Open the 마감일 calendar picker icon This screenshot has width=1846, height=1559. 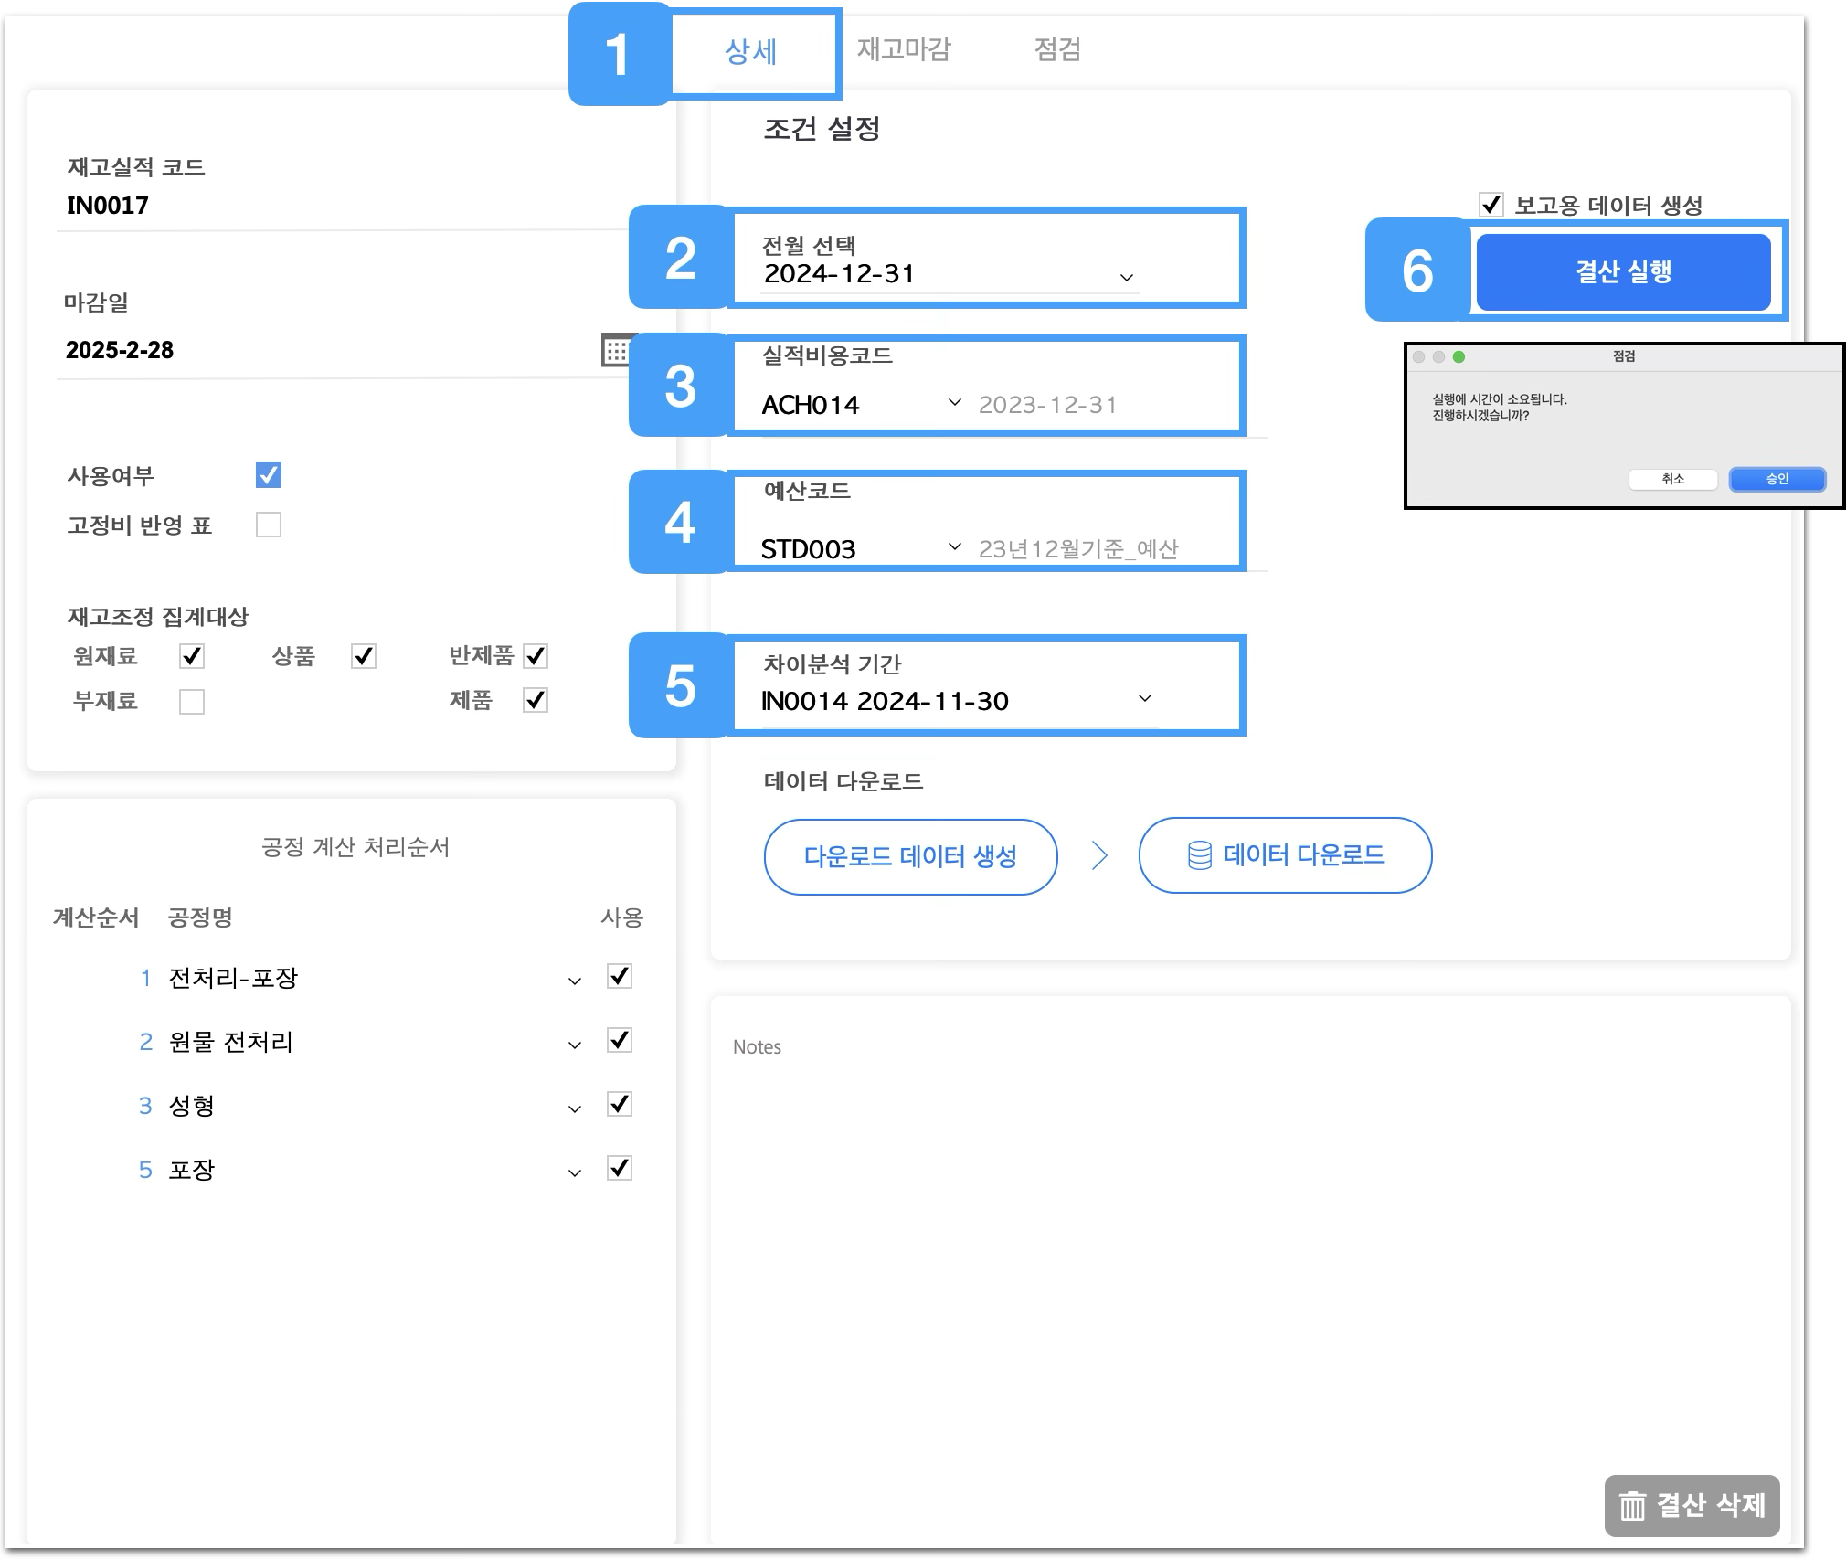click(x=616, y=351)
